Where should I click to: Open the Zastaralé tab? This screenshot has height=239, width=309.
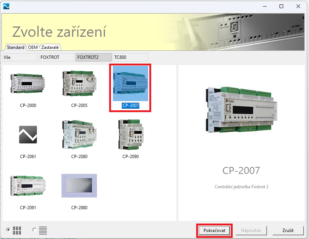(x=51, y=47)
